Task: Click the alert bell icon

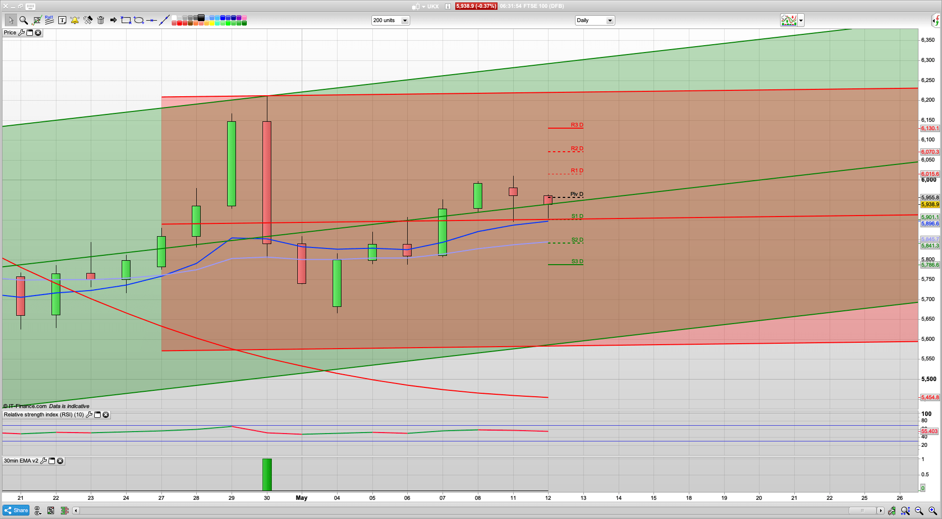Action: [75, 20]
